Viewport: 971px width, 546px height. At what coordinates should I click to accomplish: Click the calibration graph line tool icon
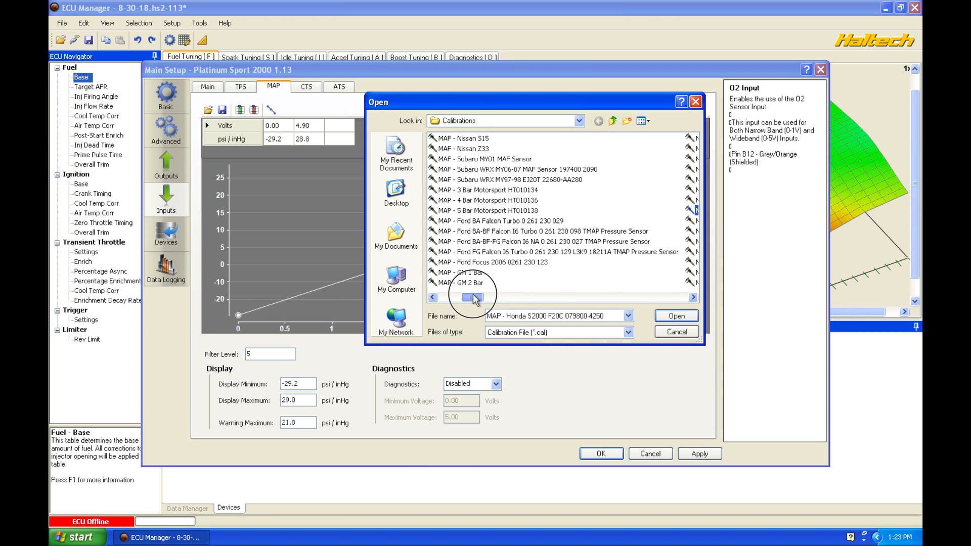click(x=272, y=110)
